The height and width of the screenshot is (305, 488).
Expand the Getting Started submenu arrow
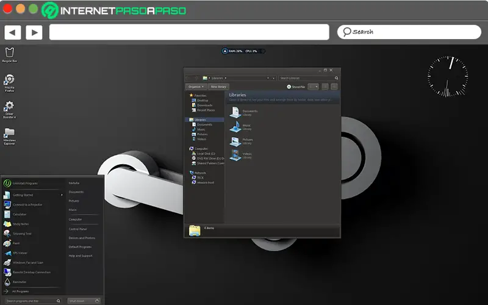coord(62,195)
